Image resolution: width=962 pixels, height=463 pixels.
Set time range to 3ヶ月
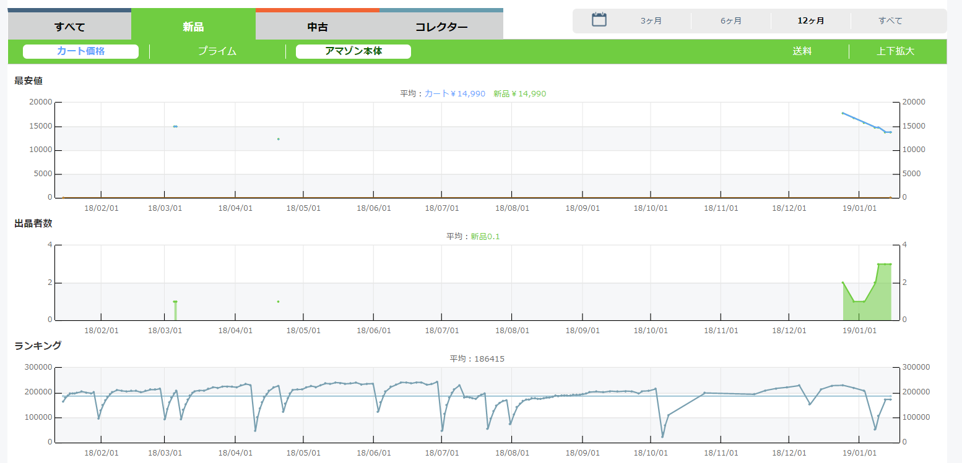pos(651,21)
